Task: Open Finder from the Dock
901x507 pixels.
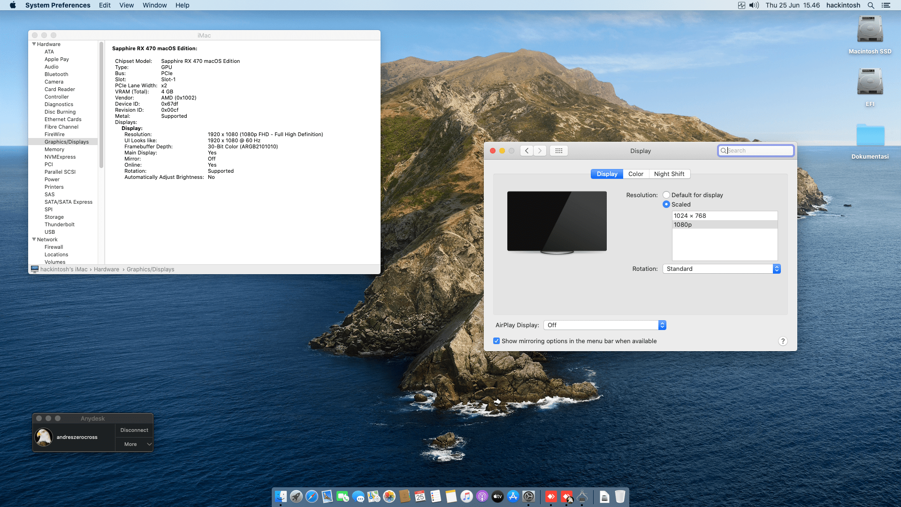Action: (x=281, y=496)
